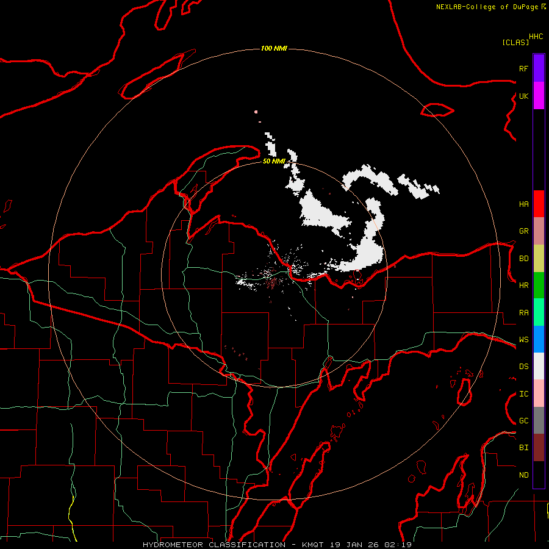The image size is (549, 549).
Task: Click the HR legend label
Action: tap(523, 285)
